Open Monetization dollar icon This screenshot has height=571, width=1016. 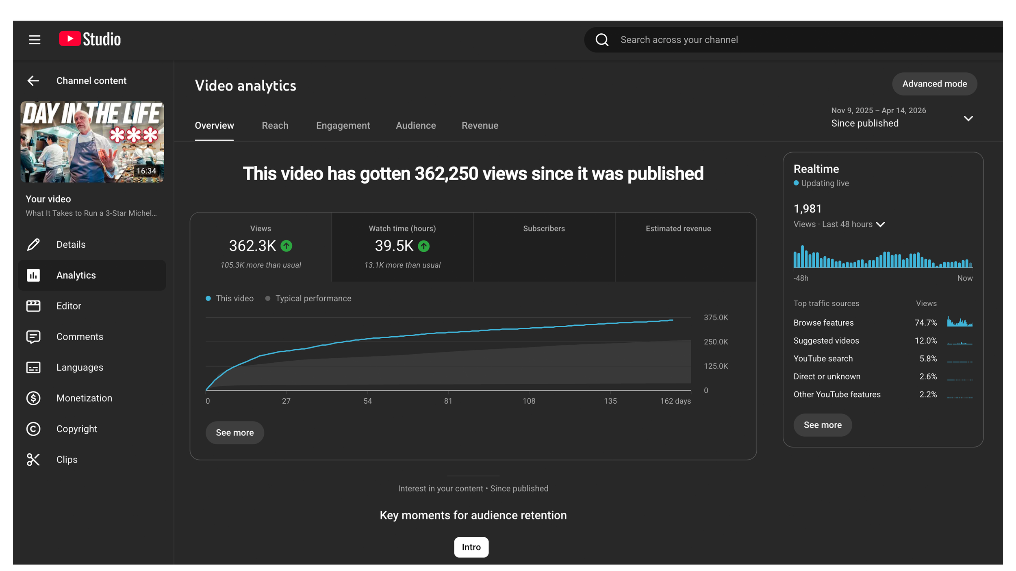(33, 398)
